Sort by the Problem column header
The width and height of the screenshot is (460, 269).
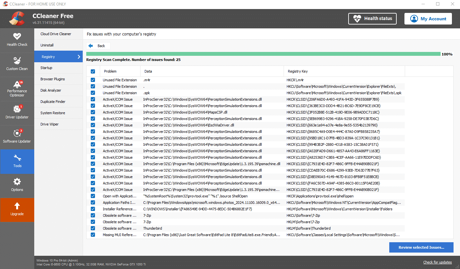click(120, 71)
